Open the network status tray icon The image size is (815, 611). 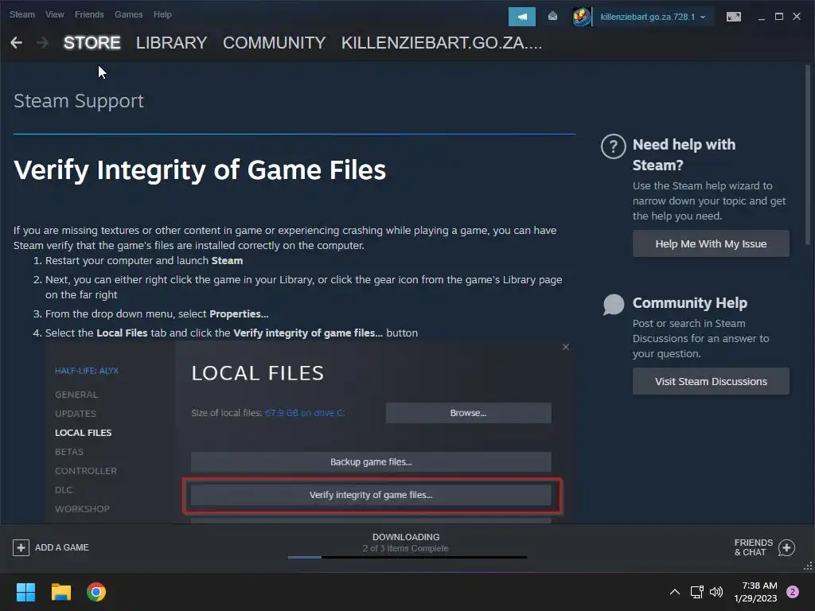click(x=696, y=592)
